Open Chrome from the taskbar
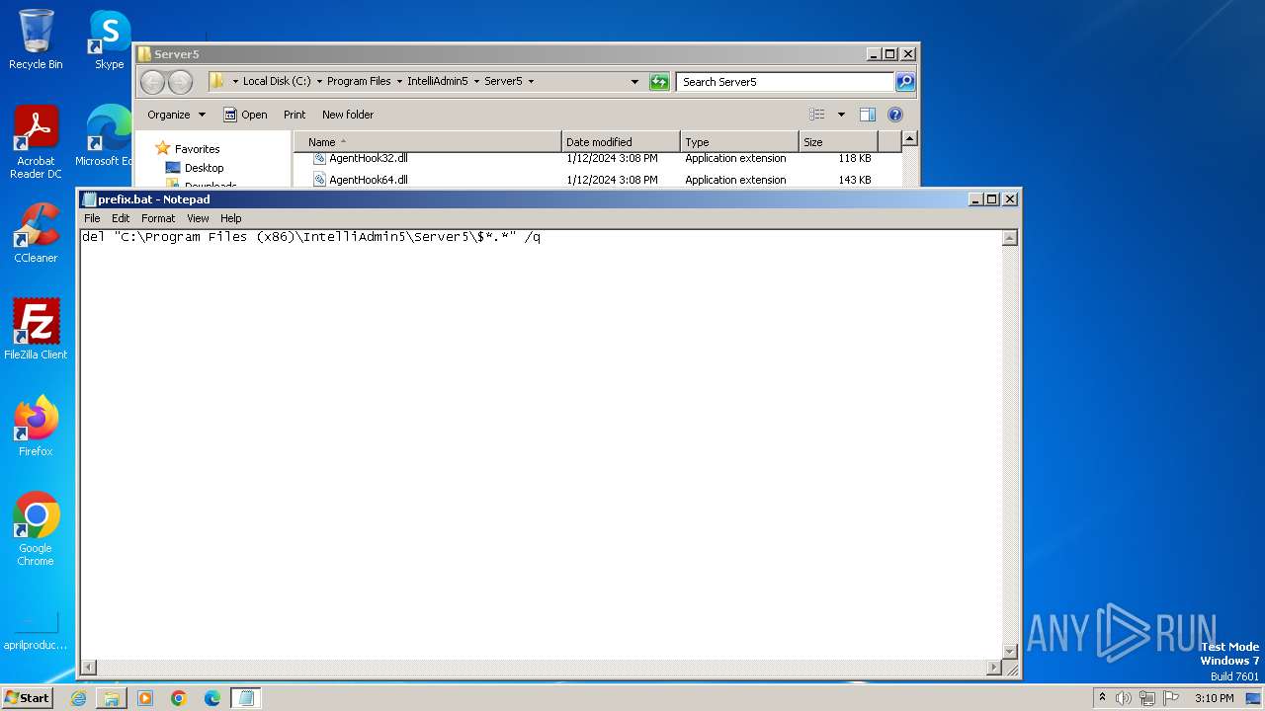The image size is (1265, 711). tap(179, 698)
